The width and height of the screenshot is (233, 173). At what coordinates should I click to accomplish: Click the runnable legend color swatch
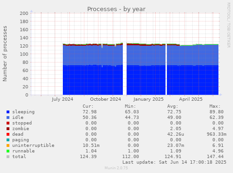pyautogui.click(x=8, y=151)
